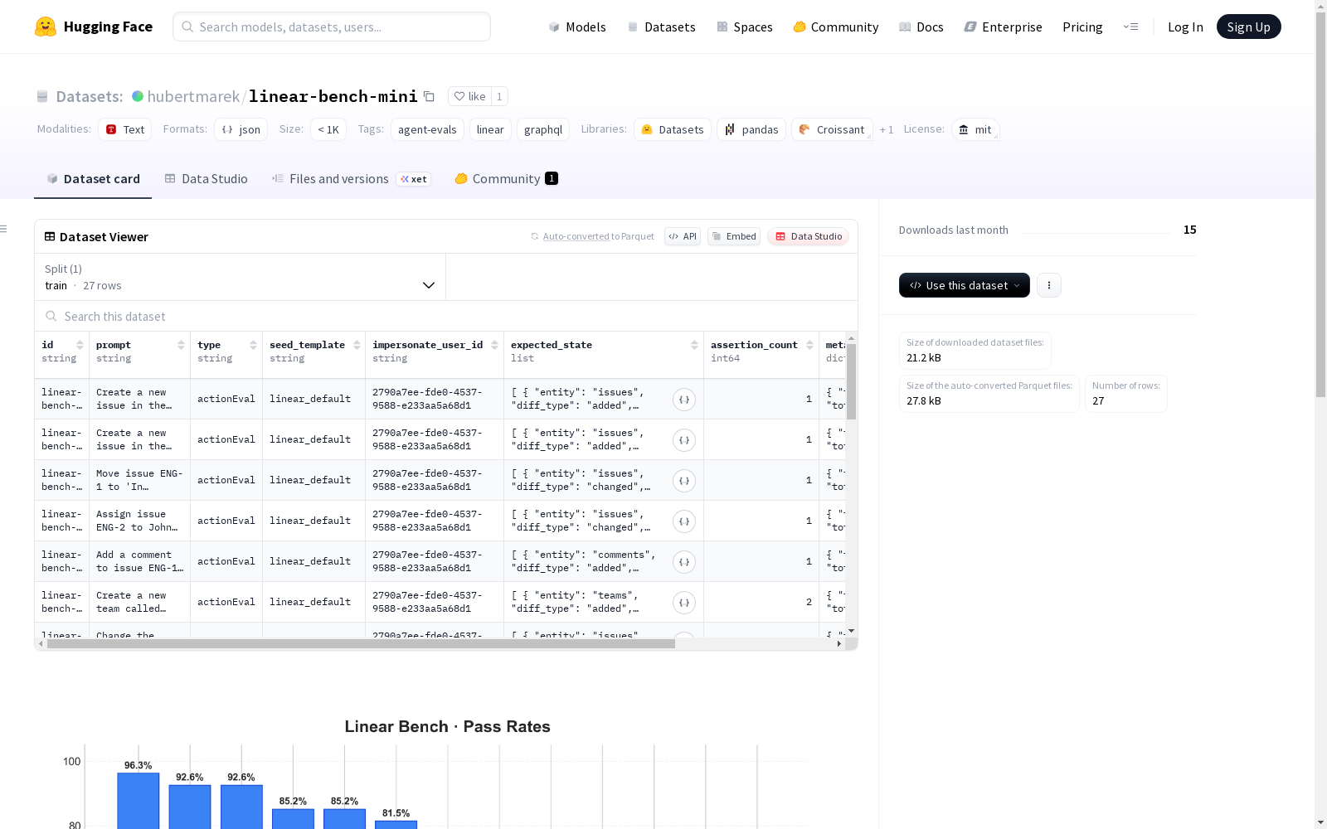Like the linear-bench-mini dataset
1327x829 pixels.
469,96
